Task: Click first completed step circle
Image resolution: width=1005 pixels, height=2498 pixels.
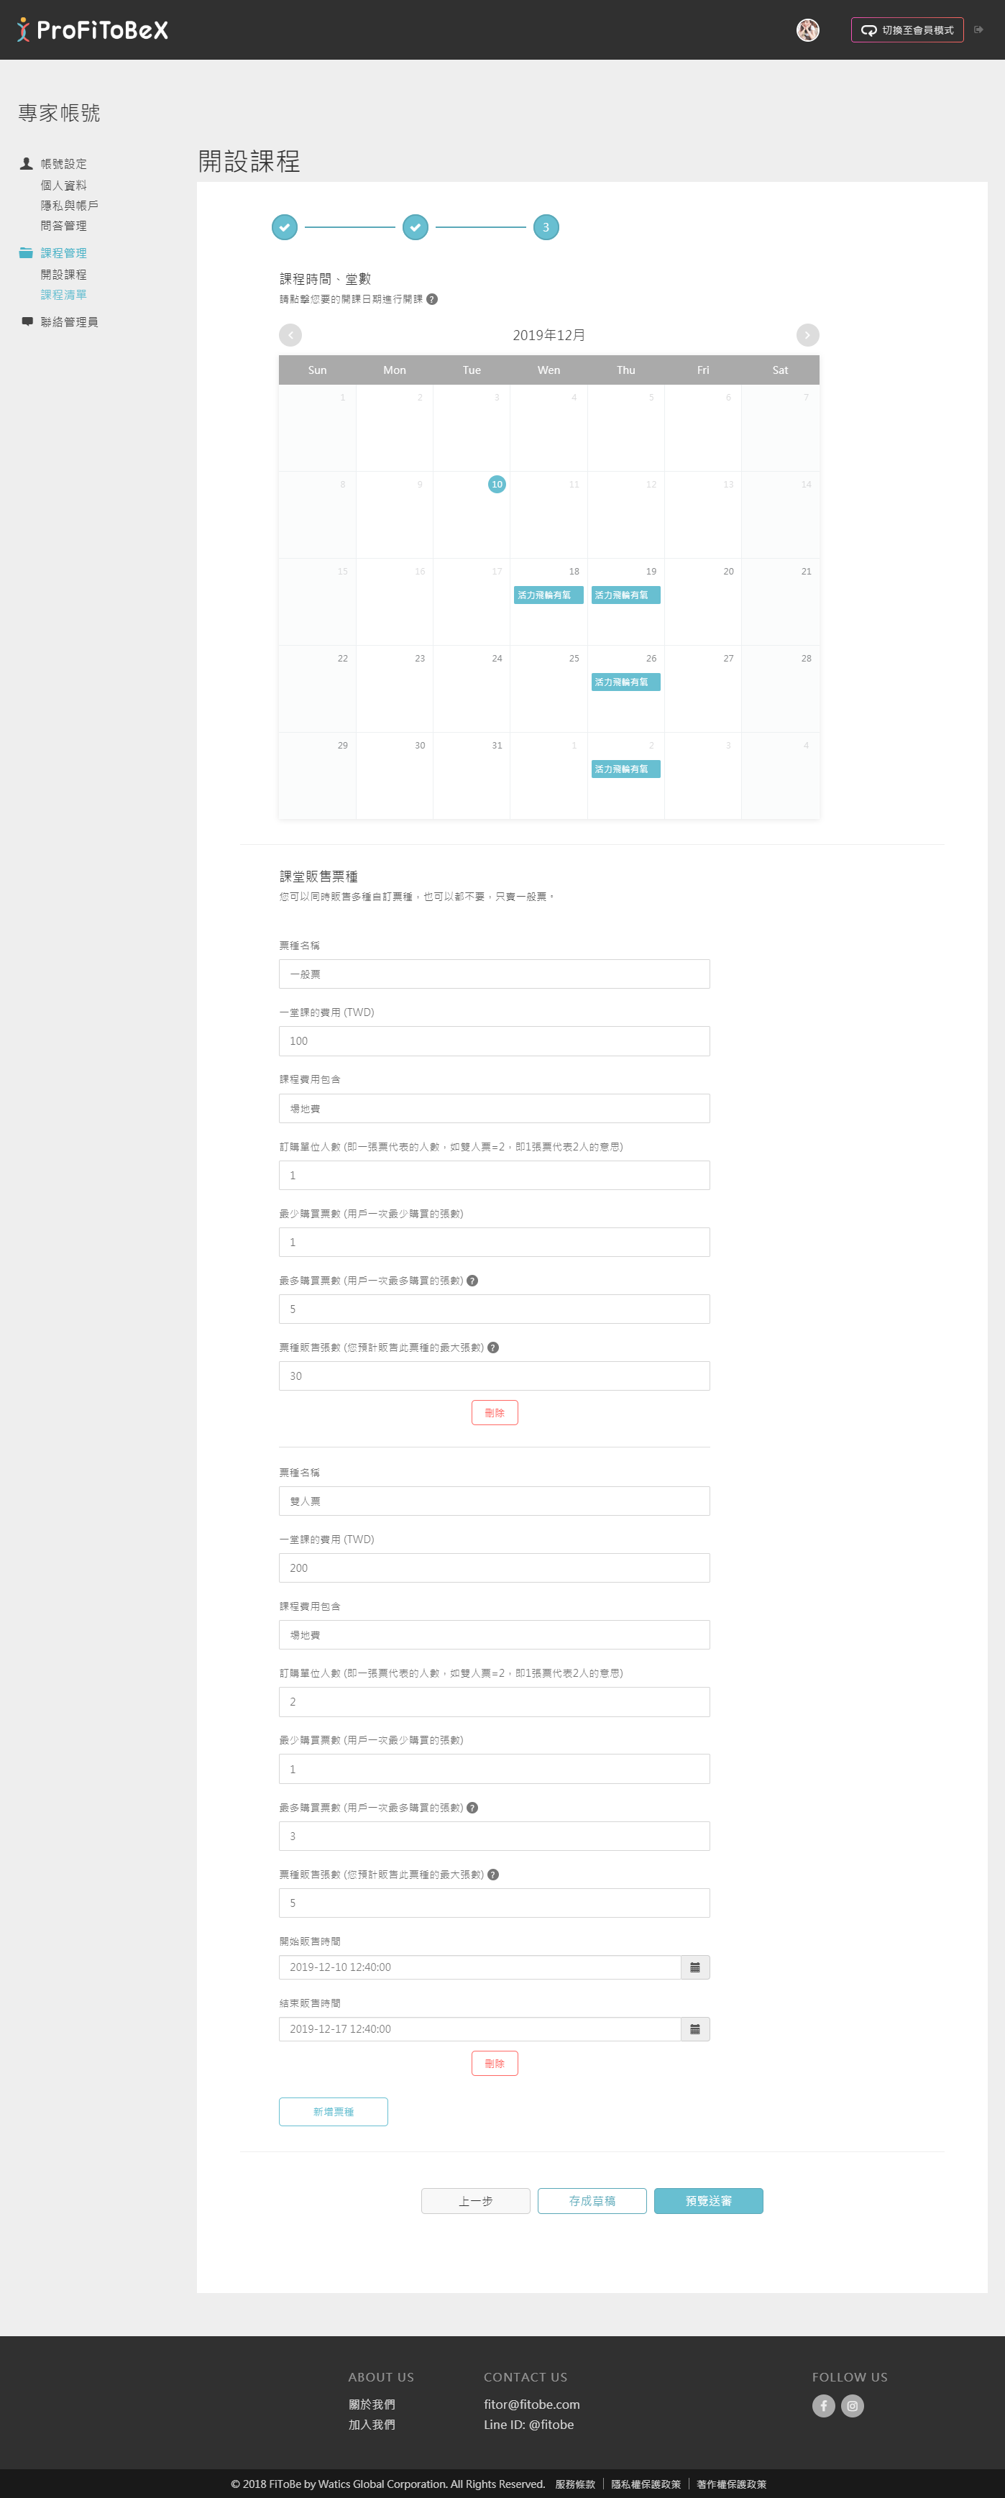Action: pyautogui.click(x=284, y=227)
